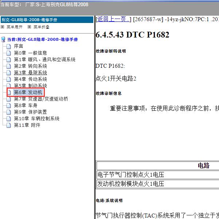Click the 返回上一页 link
This screenshot has width=219, height=219.
[113, 19]
